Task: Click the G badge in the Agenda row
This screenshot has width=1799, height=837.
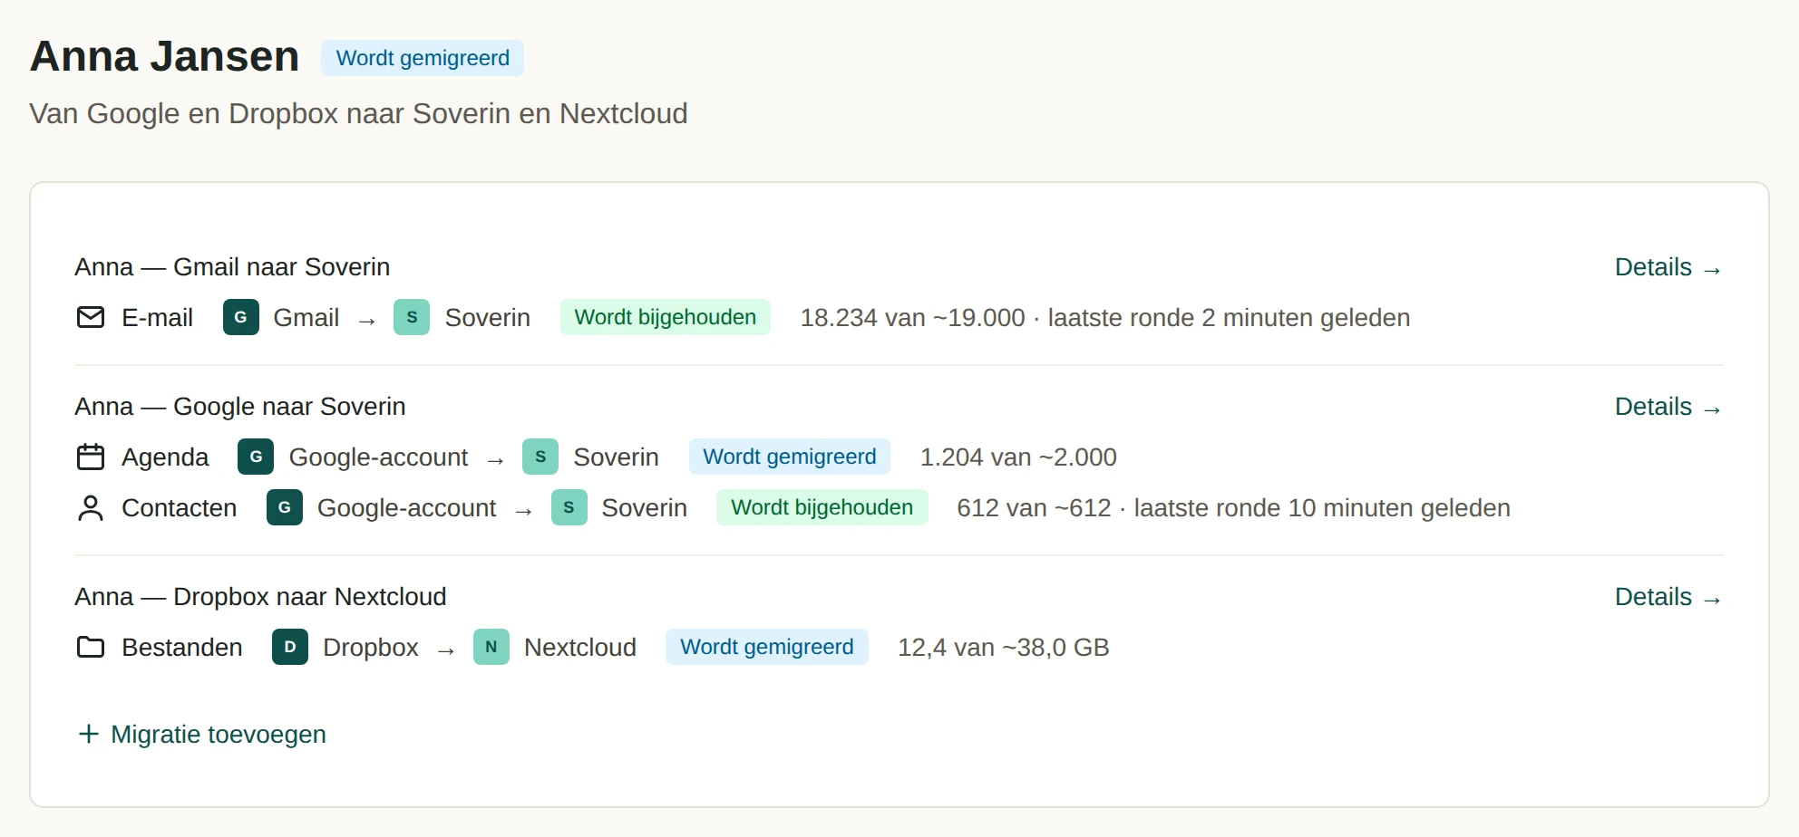Action: click(x=256, y=457)
